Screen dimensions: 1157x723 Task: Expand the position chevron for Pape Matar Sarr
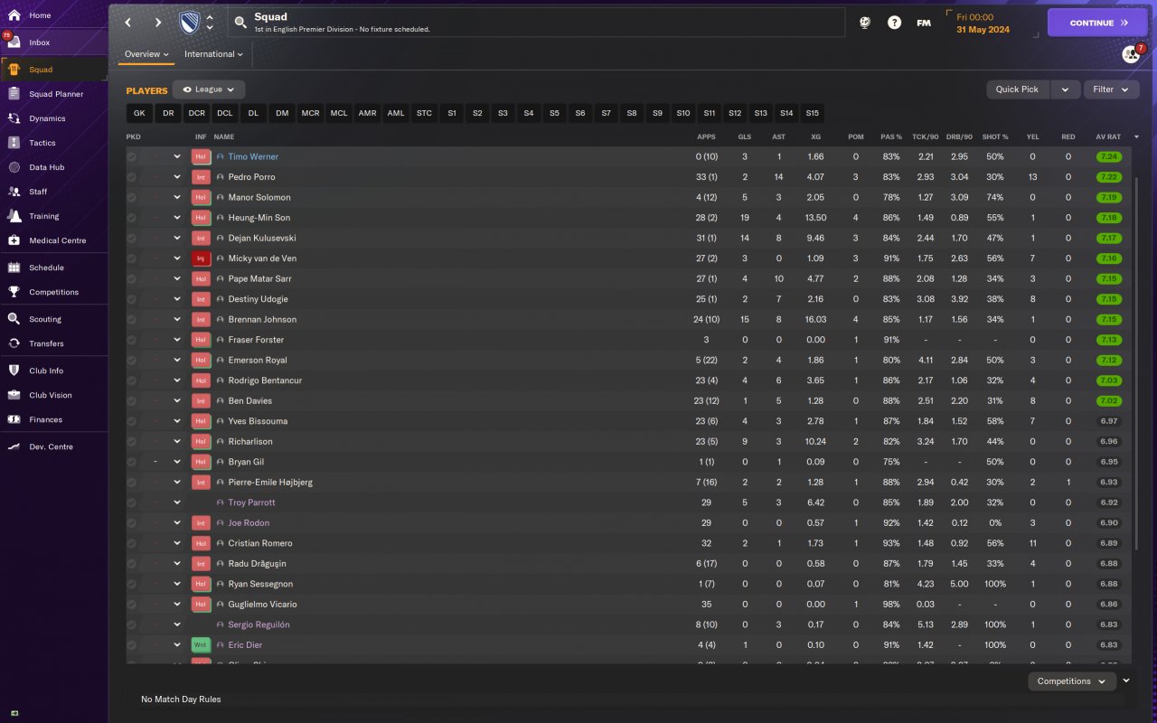coord(177,278)
